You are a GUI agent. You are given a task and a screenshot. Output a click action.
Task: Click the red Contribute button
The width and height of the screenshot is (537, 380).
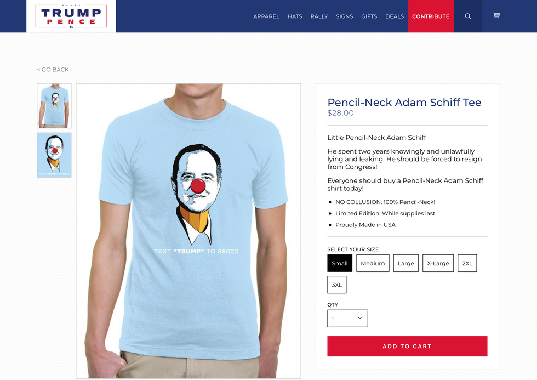431,16
